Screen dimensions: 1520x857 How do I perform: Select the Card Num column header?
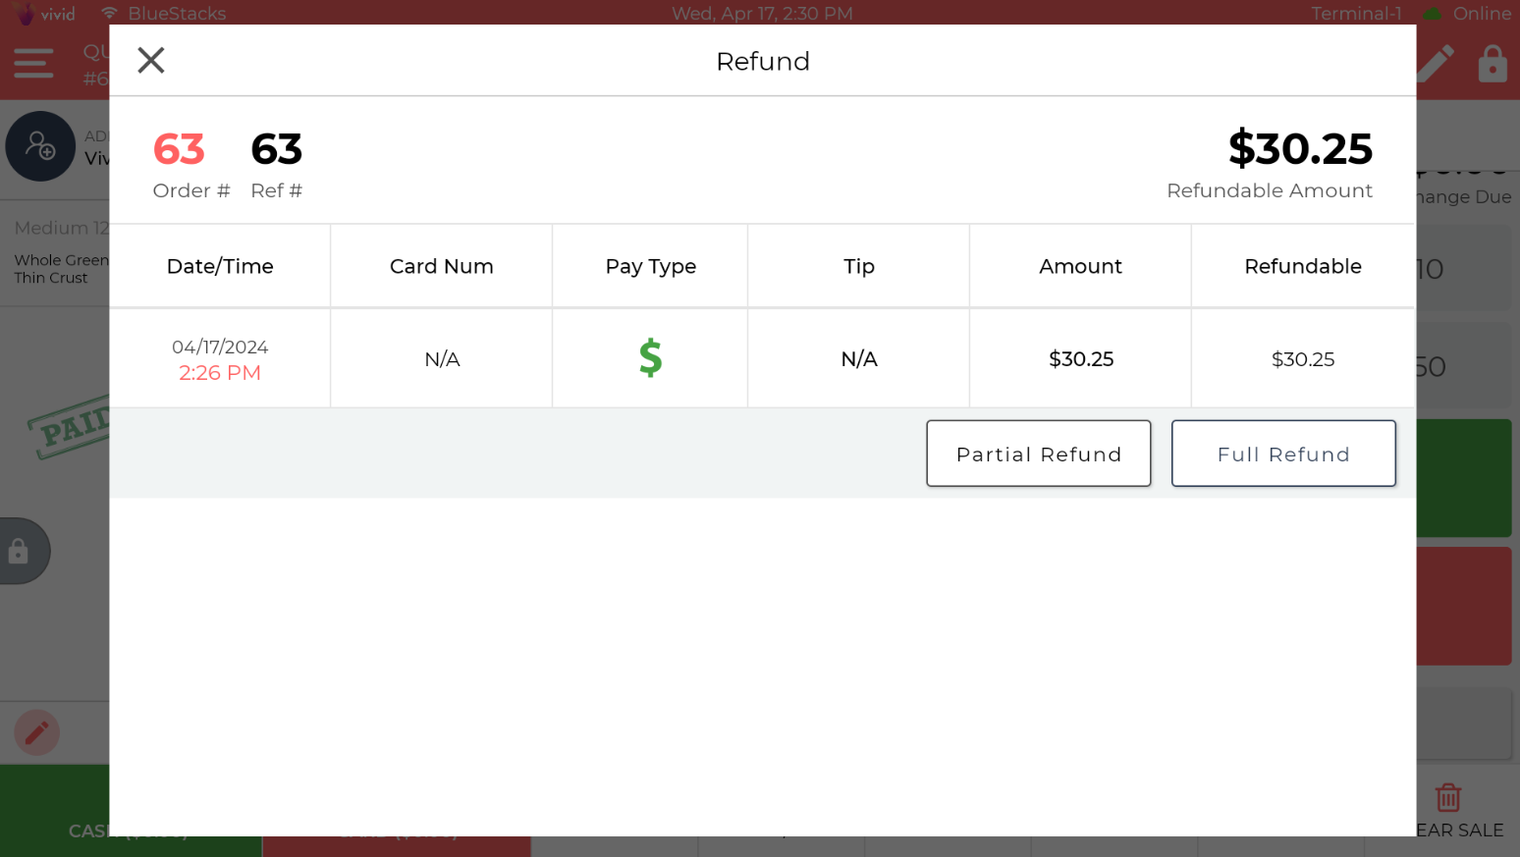442,266
